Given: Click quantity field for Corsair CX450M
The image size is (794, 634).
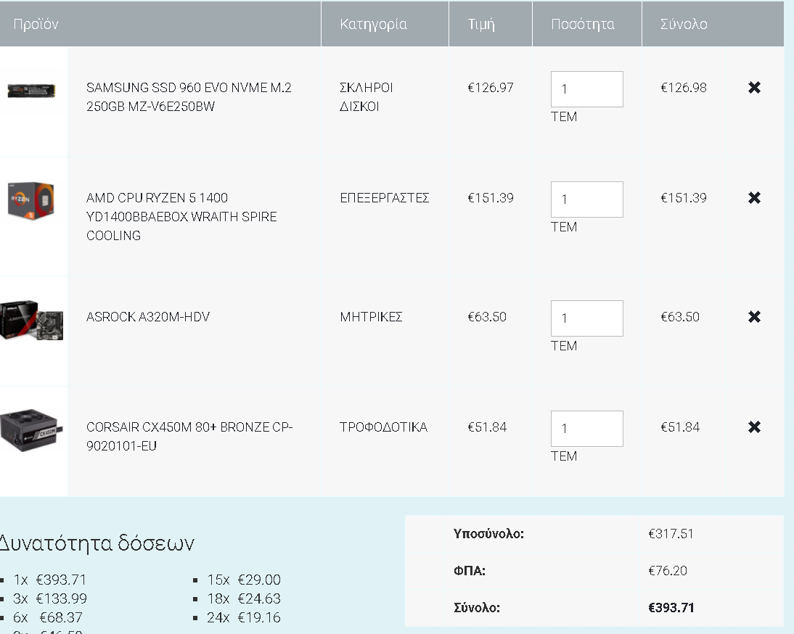Looking at the screenshot, I should pyautogui.click(x=587, y=429).
